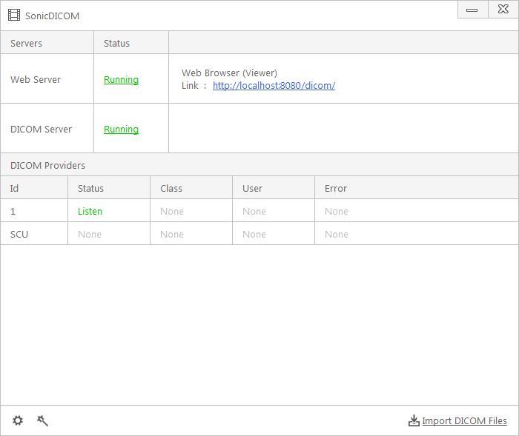Close the SonicDICOM window
The width and height of the screenshot is (519, 436).
(x=503, y=10)
